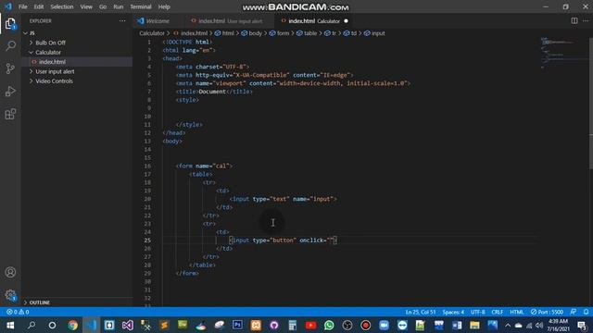Open the Help menu
Image resolution: width=593 pixels, height=333 pixels.
pyautogui.click(x=164, y=6)
